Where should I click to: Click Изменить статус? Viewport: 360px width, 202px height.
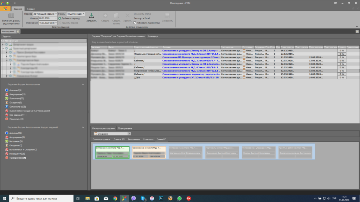pos(142,14)
